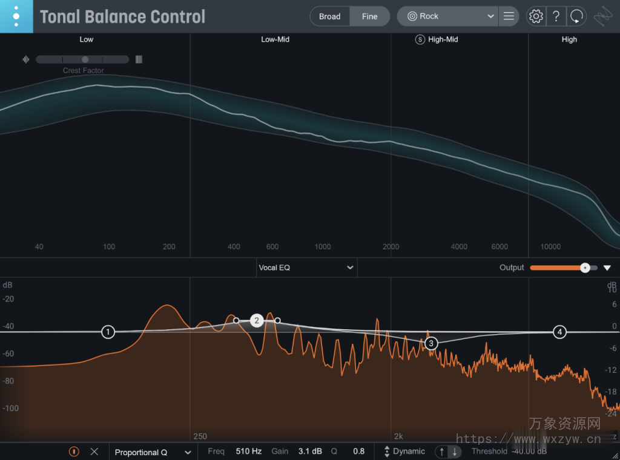Click the iZotope logo icon top left
This screenshot has height=460, width=620.
pos(16,16)
